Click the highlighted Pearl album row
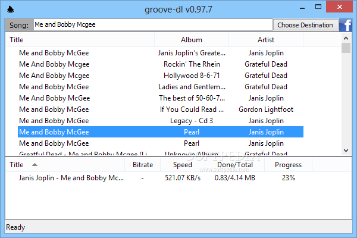 (x=161, y=132)
